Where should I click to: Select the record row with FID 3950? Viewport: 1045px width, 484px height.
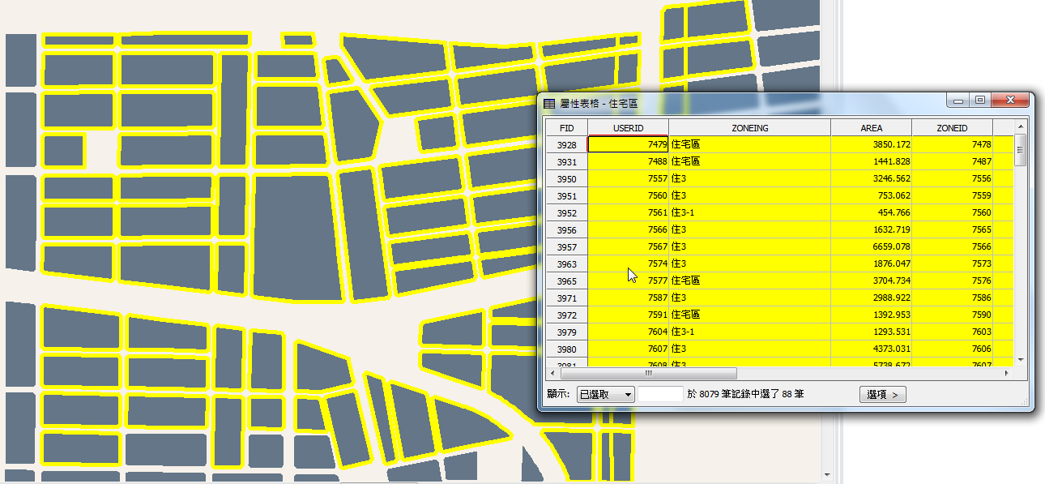(x=567, y=178)
